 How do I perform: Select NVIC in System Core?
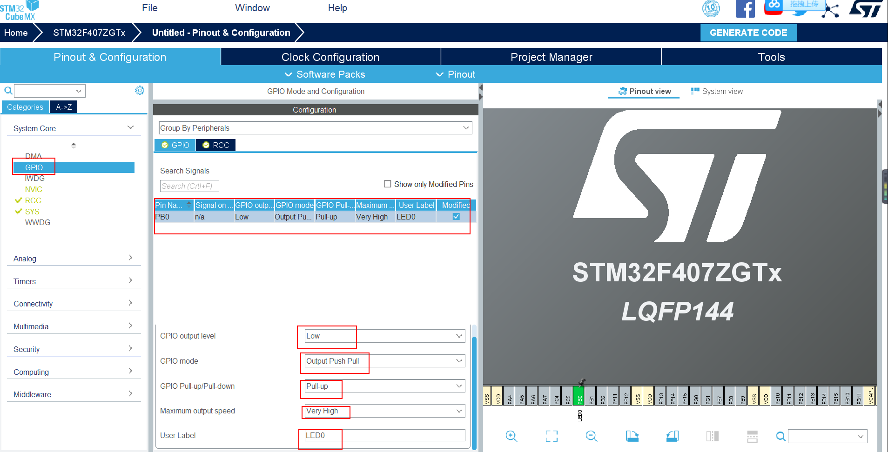pos(34,189)
